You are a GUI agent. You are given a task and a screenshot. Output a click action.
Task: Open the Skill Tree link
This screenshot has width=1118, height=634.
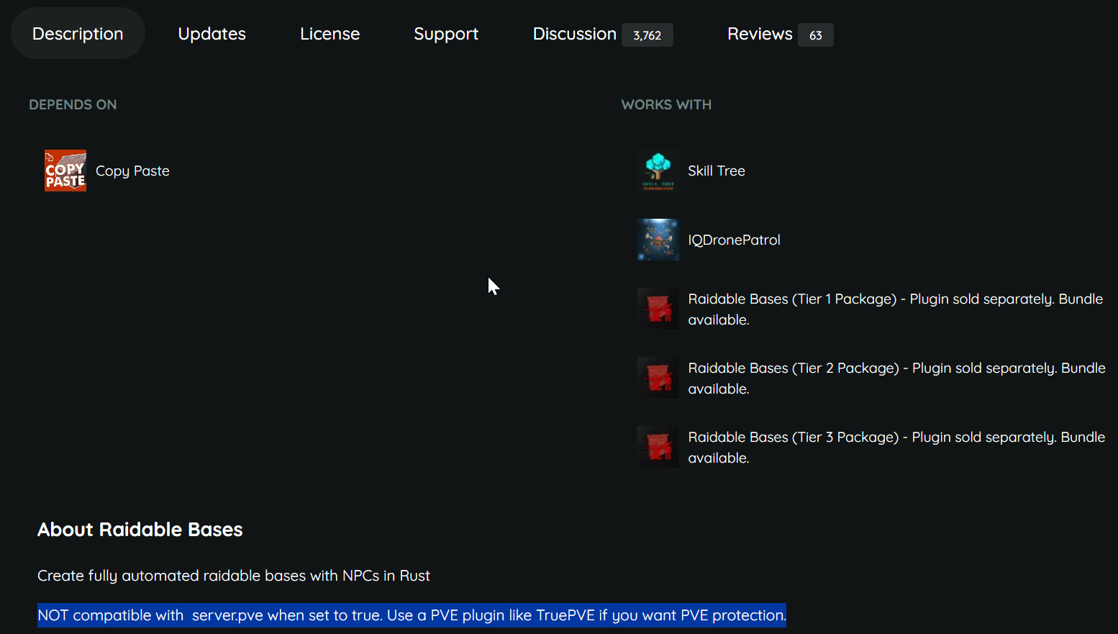[717, 171]
